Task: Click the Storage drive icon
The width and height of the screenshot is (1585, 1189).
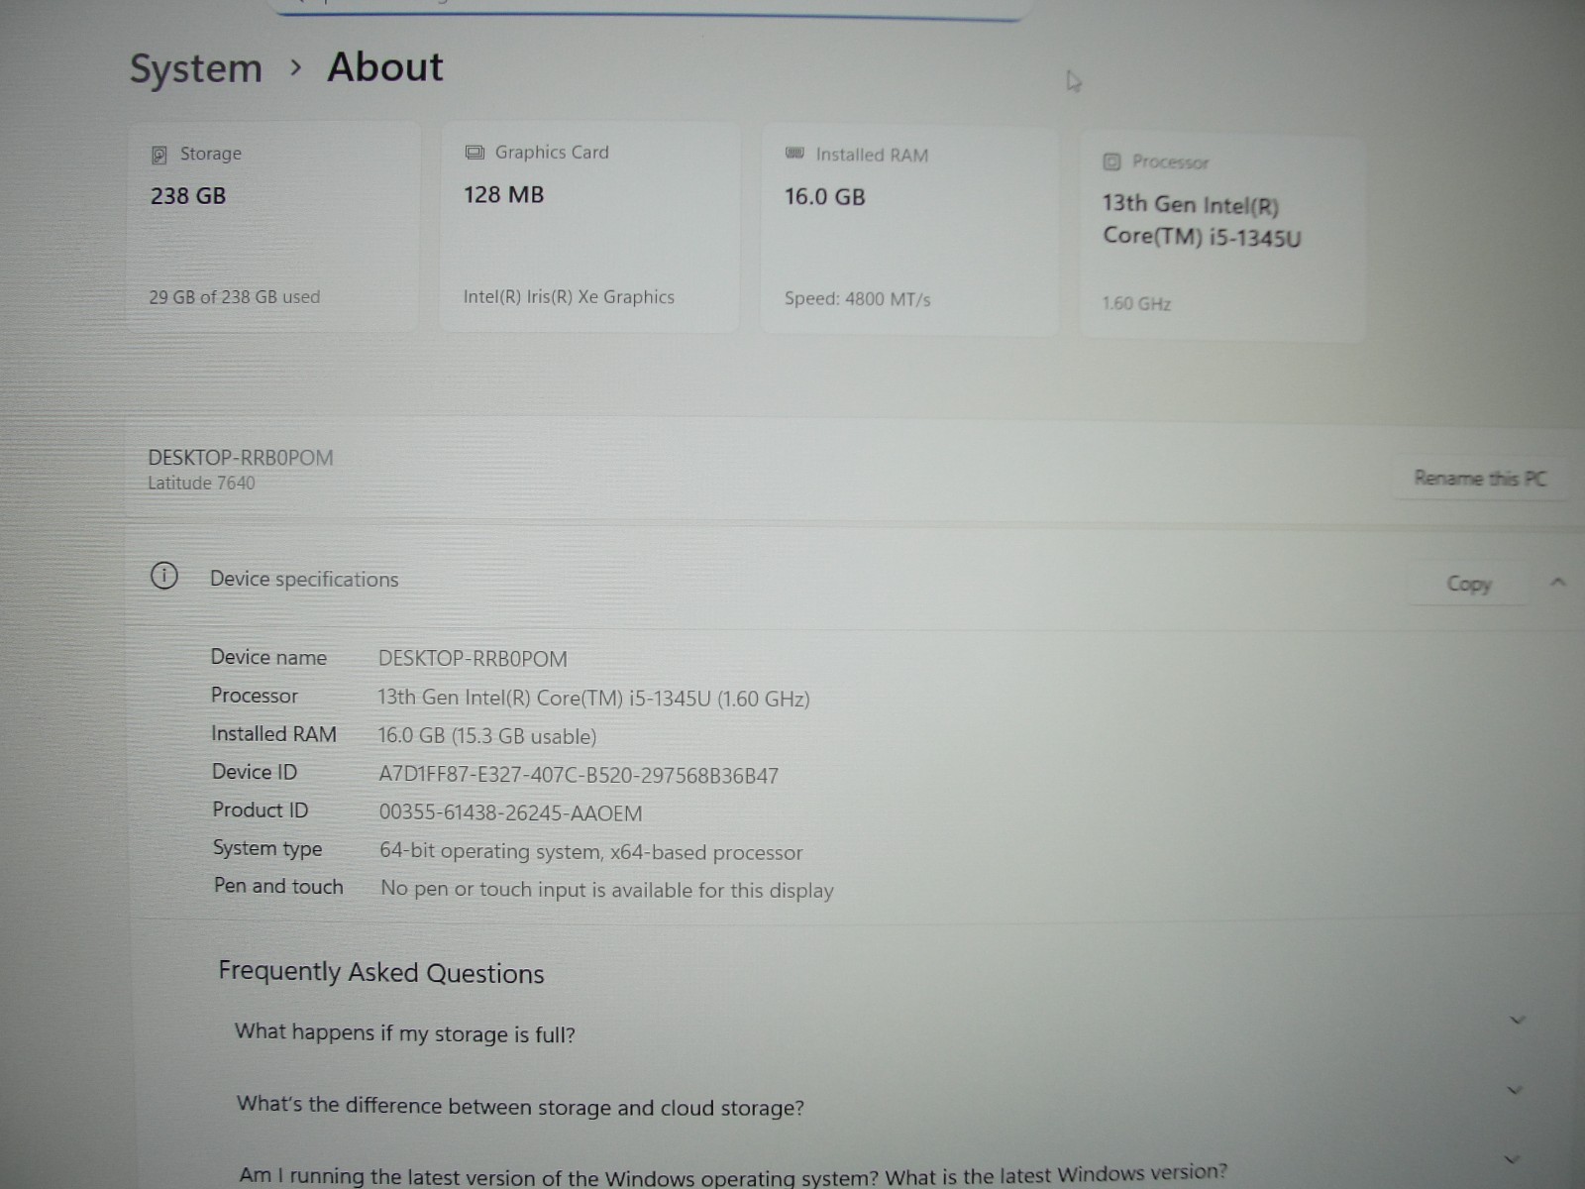Action: coord(159,155)
